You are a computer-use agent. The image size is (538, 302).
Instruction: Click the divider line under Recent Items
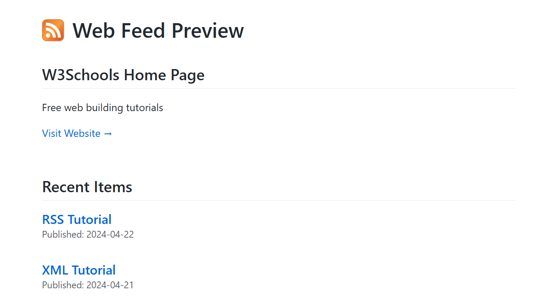(279, 201)
